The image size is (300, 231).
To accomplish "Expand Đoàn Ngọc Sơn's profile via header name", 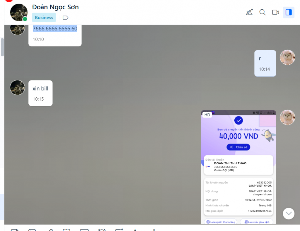I will [x=55, y=7].
